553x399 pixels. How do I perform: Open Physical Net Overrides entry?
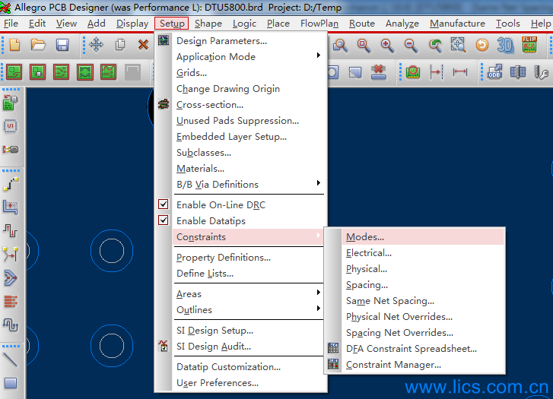pyautogui.click(x=422, y=316)
